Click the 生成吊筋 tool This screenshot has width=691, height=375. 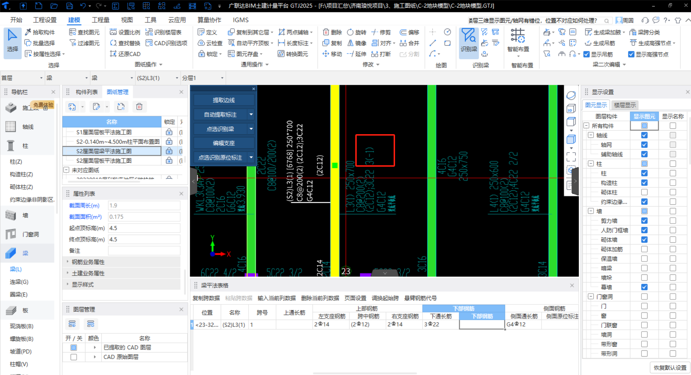pos(600,43)
